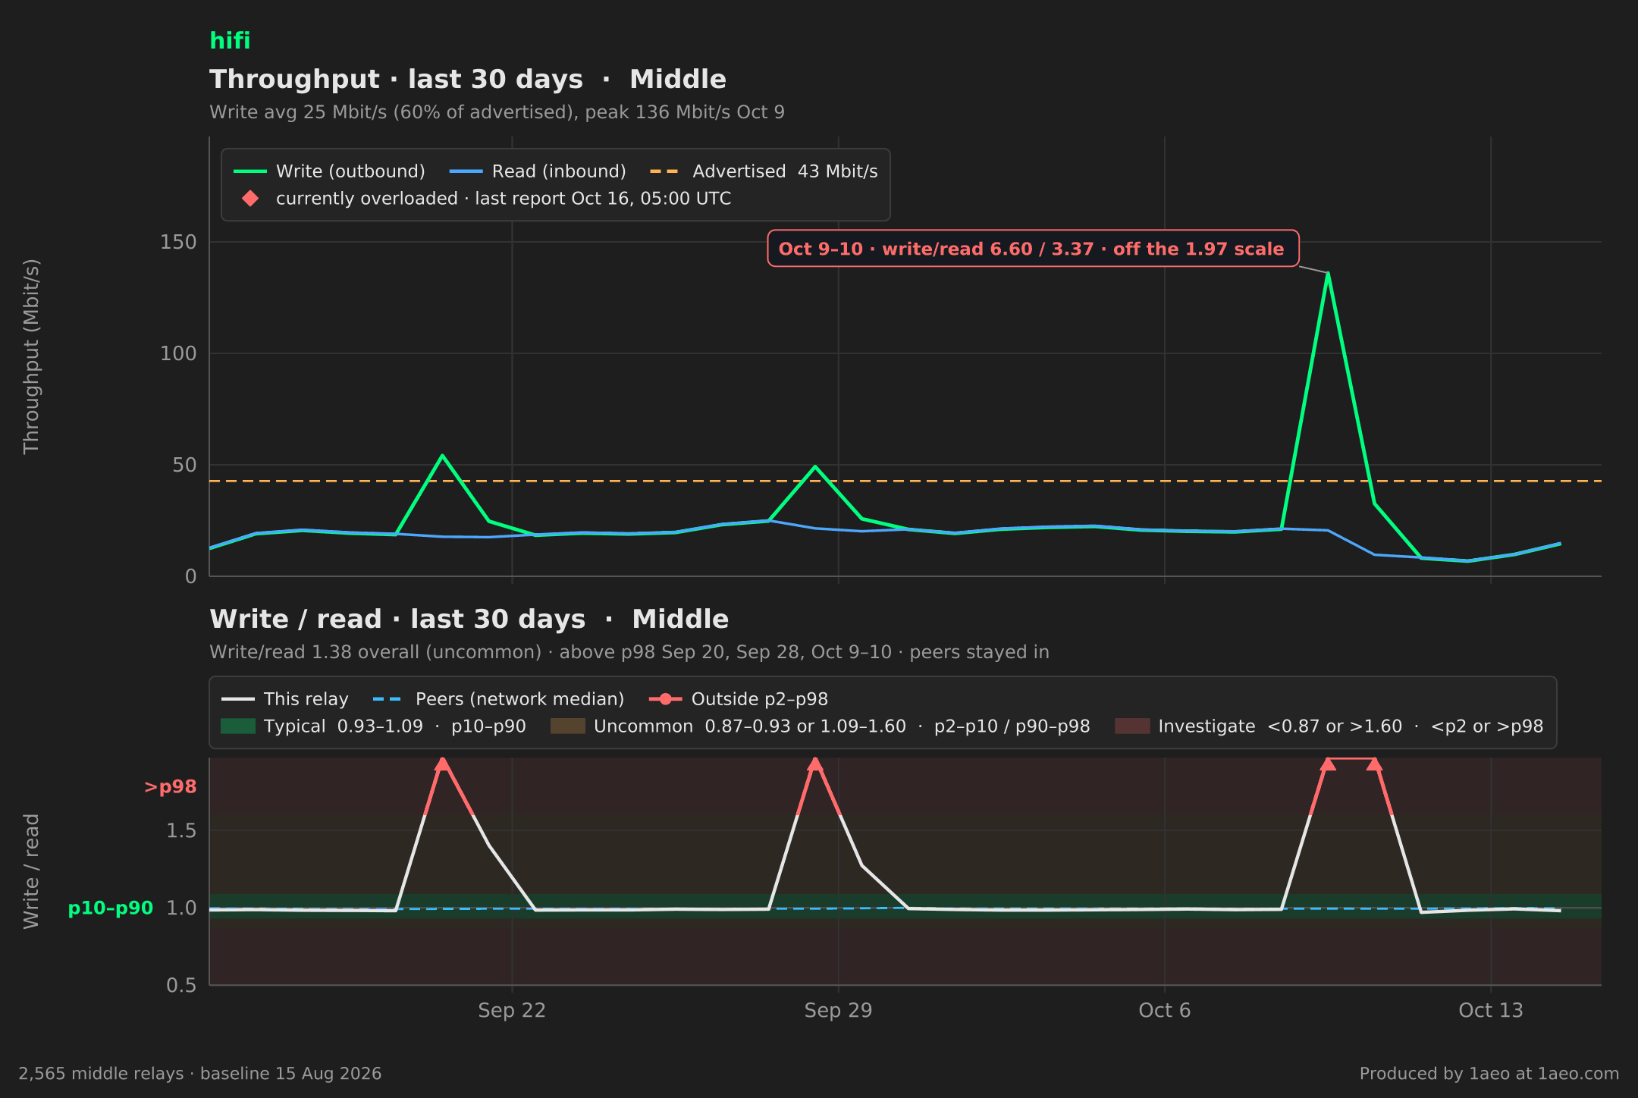Click the '0.5' write/read axis tick
1638x1098 pixels.
point(181,986)
